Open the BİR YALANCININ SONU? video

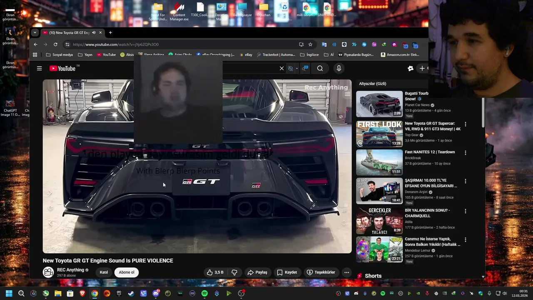tap(379, 220)
